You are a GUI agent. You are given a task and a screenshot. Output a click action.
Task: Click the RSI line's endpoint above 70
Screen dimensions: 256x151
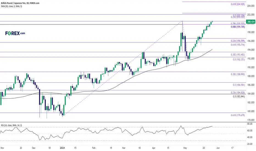click(x=212, y=126)
